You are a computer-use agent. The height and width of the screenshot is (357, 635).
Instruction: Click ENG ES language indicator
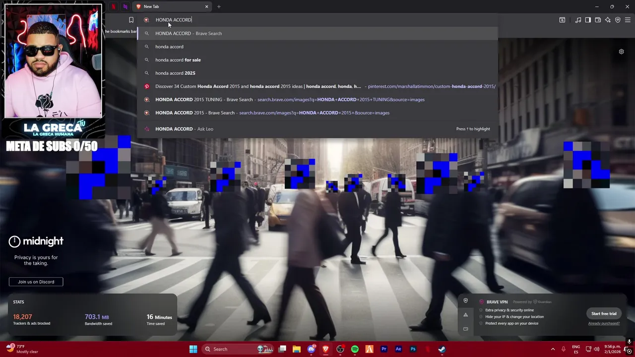click(576, 349)
